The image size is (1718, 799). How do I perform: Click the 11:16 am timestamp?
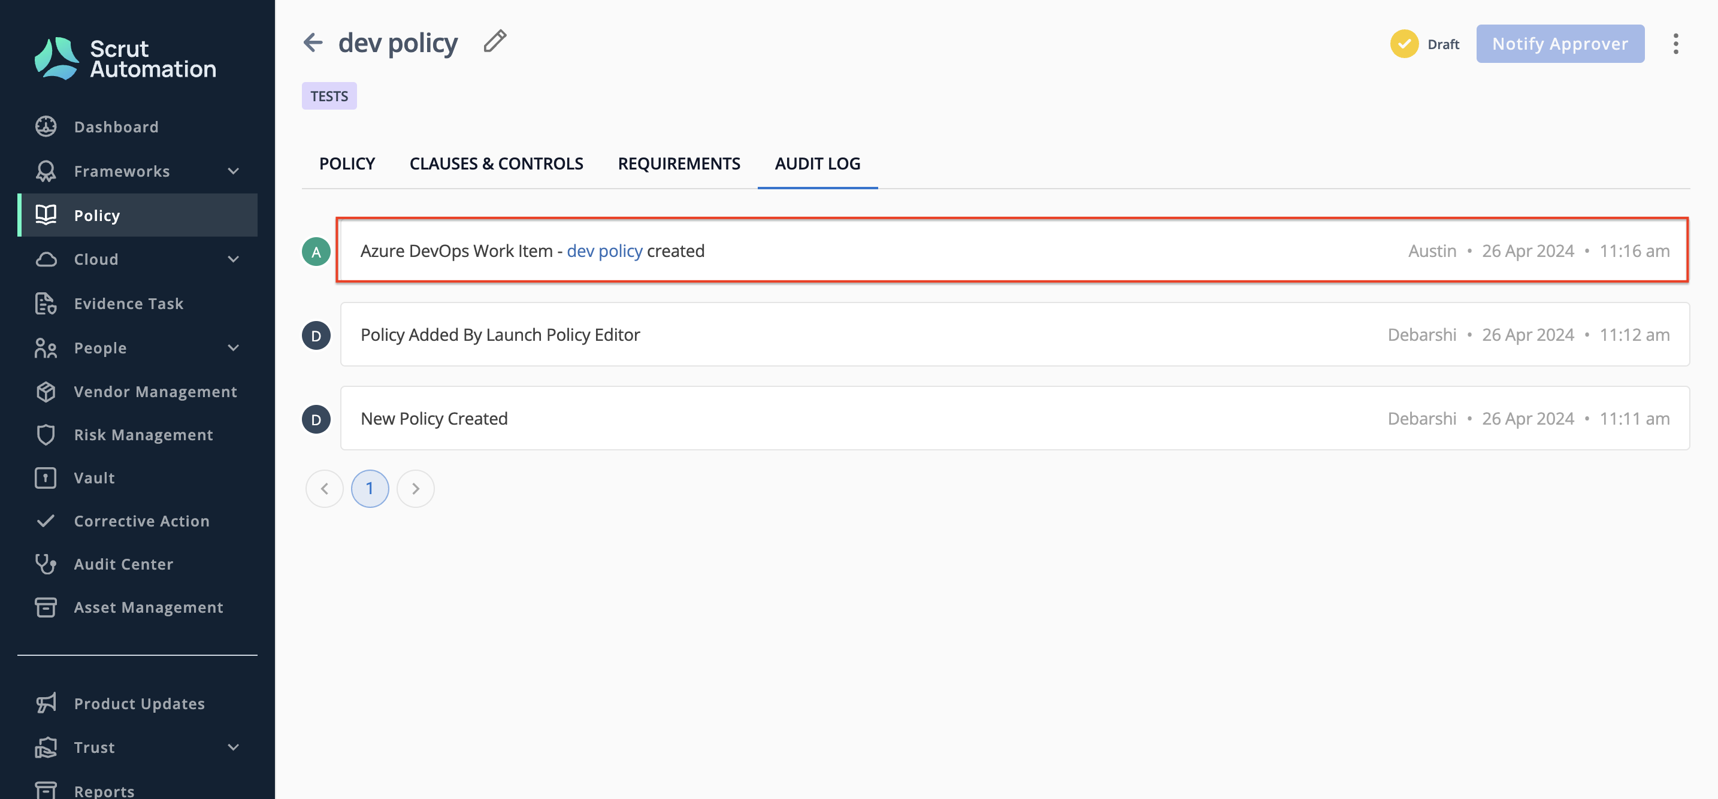pos(1634,251)
